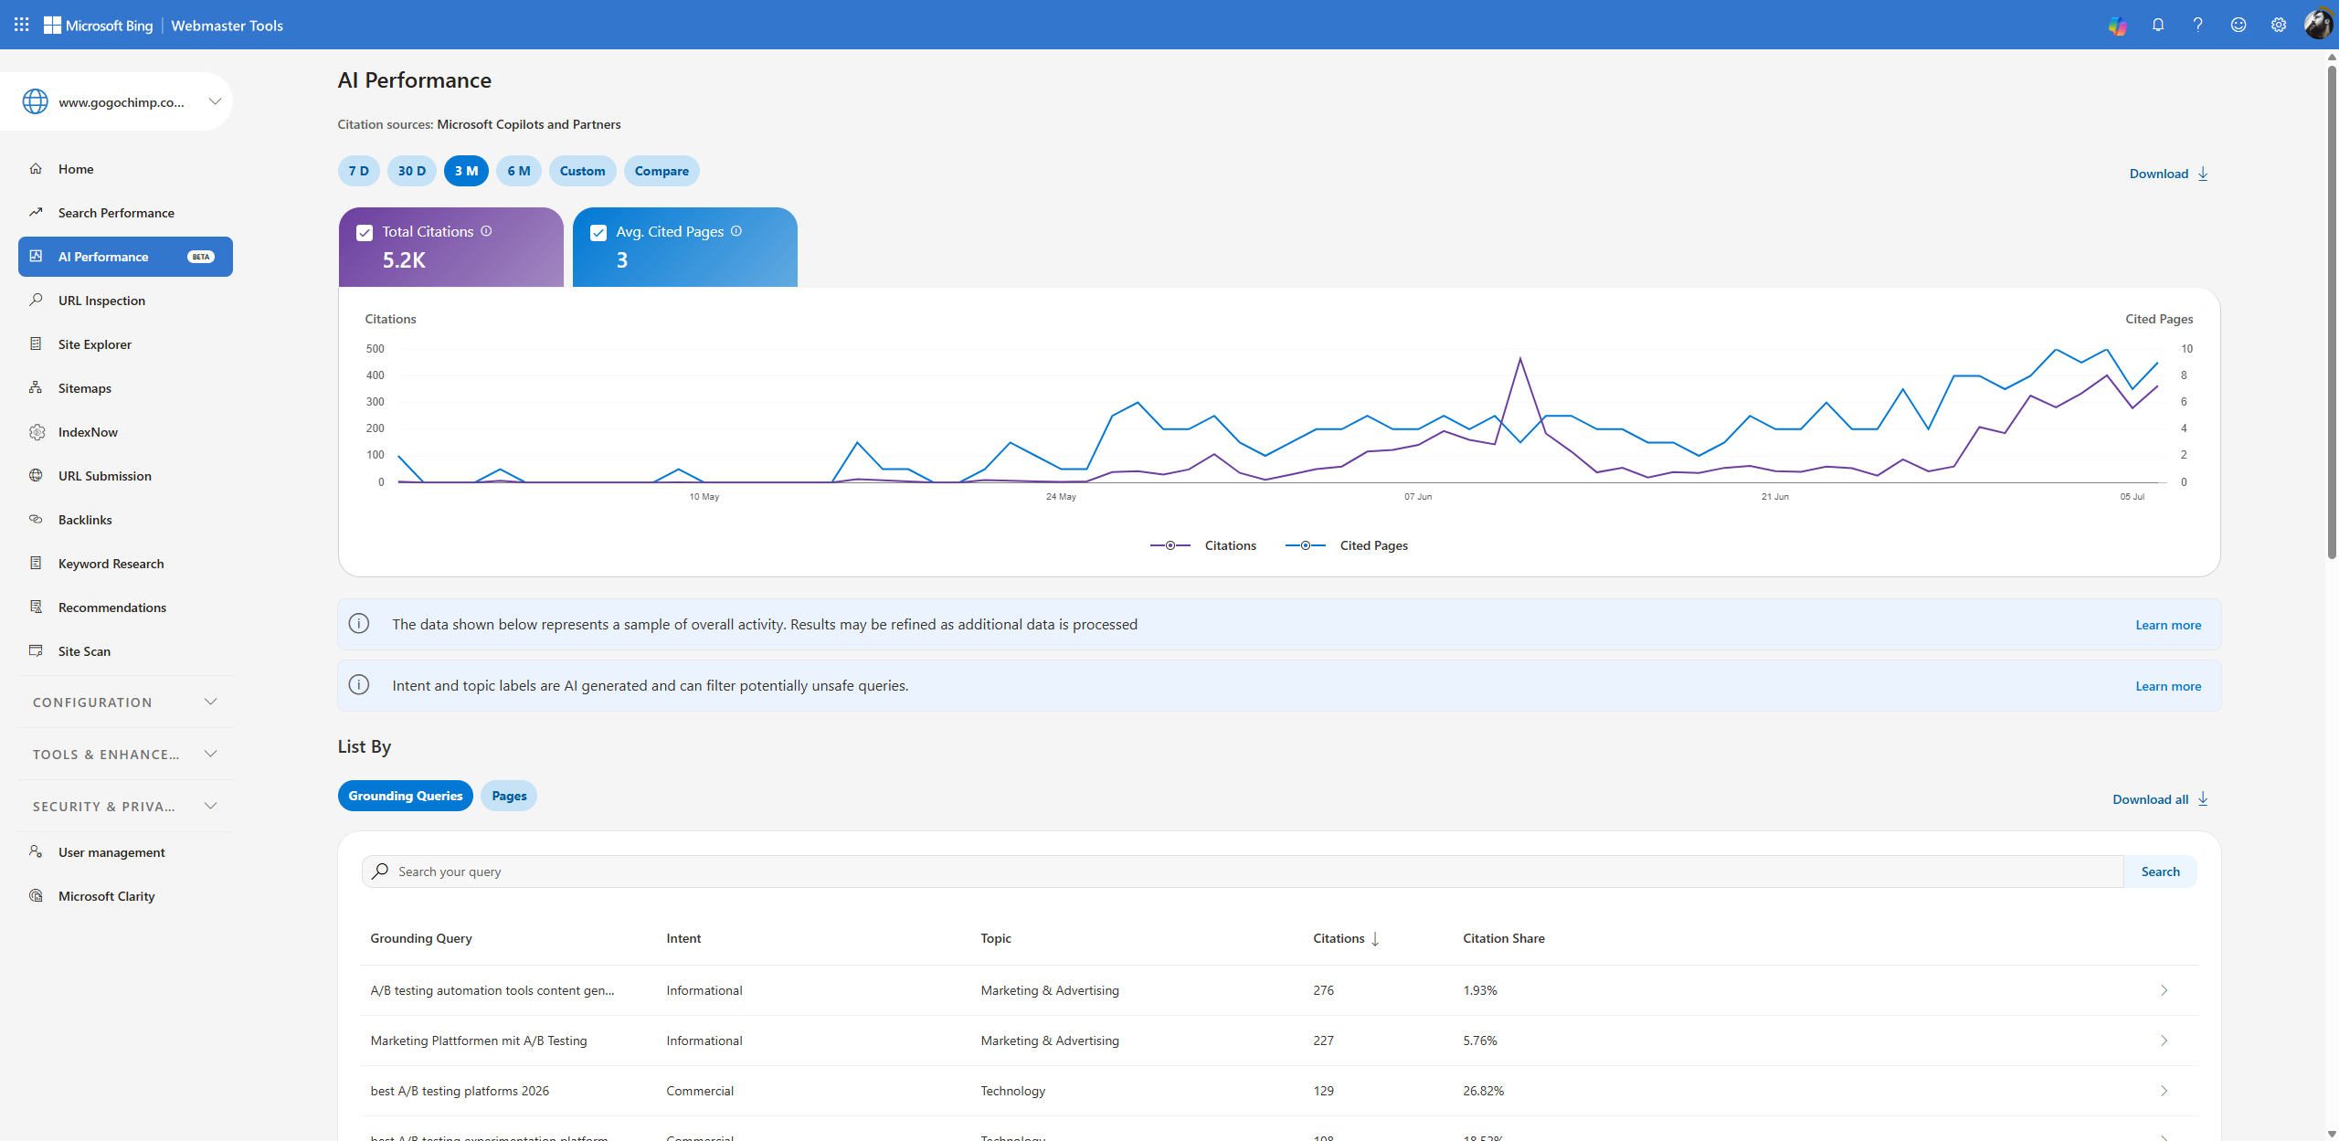Screen dimensions: 2339x1141
Task: Expand the CONFIGURATION section
Action: 125,702
